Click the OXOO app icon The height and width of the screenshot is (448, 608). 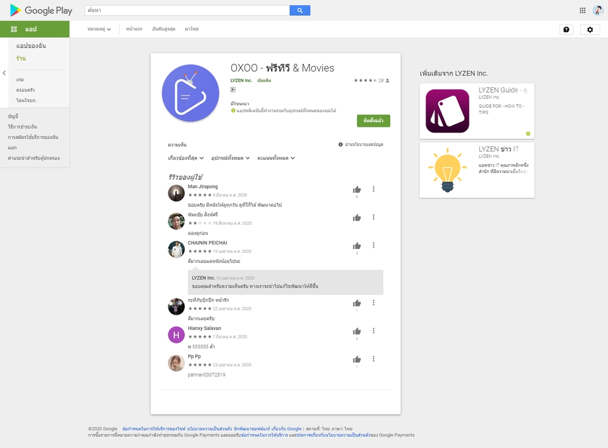pyautogui.click(x=191, y=93)
